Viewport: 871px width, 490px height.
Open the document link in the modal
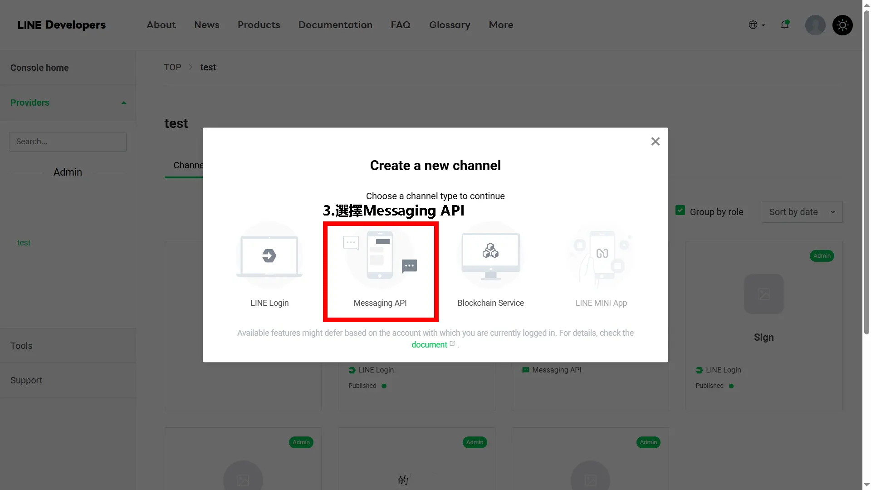pyautogui.click(x=430, y=345)
